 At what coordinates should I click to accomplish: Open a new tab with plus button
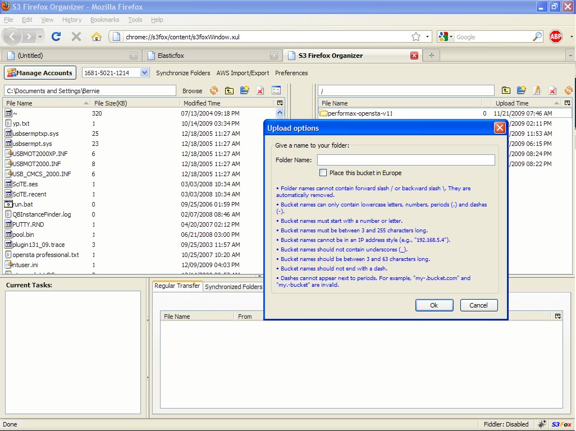pos(432,56)
